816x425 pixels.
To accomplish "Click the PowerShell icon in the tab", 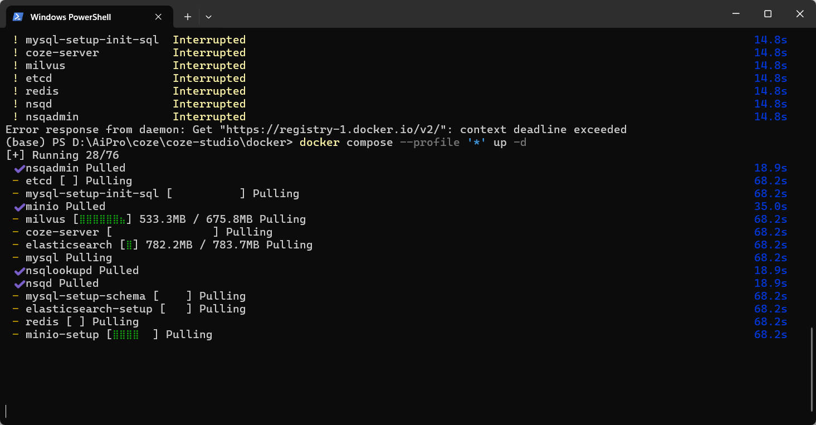I will (18, 17).
